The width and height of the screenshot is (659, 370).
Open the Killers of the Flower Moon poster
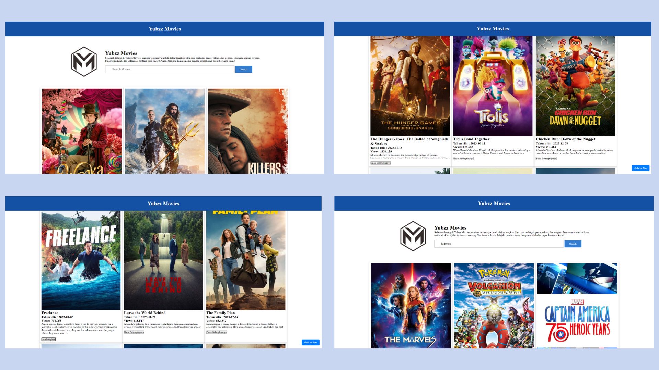point(248,131)
